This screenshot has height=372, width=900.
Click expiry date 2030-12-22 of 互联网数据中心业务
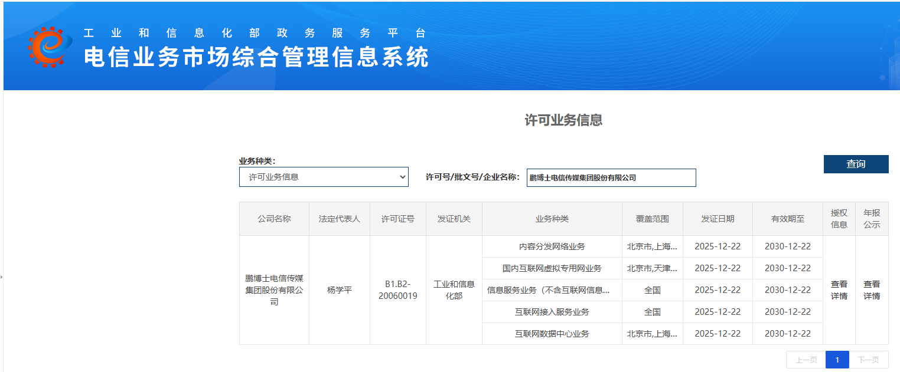pos(788,334)
